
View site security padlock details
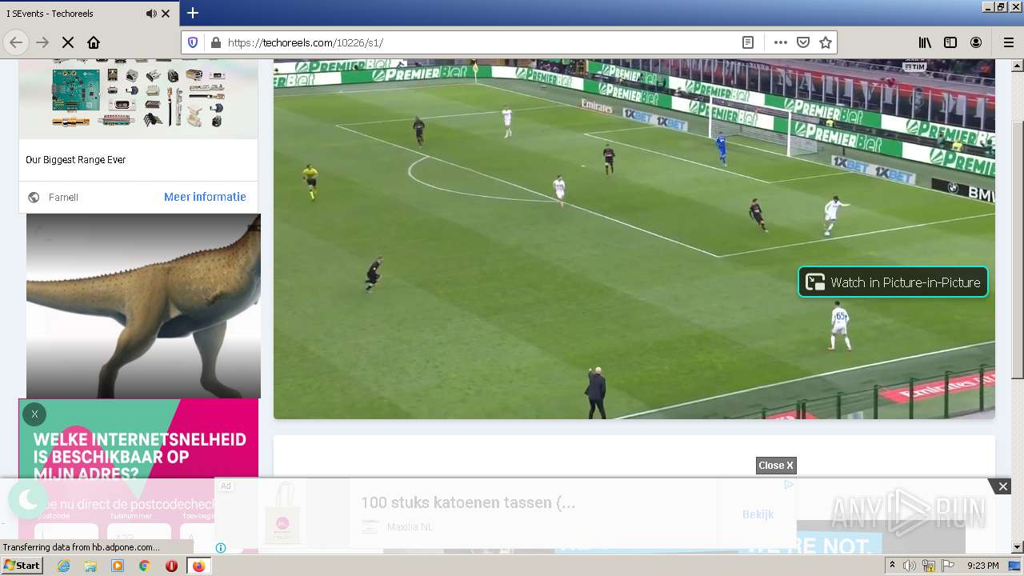click(x=214, y=42)
